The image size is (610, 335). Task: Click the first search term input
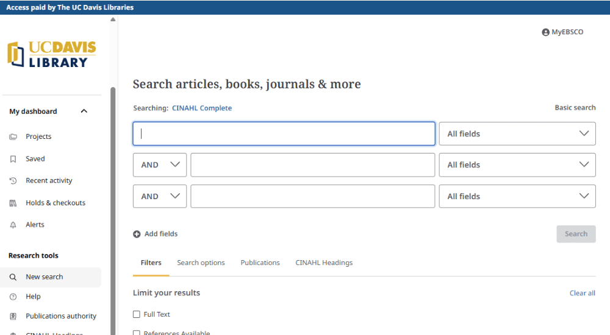point(284,134)
